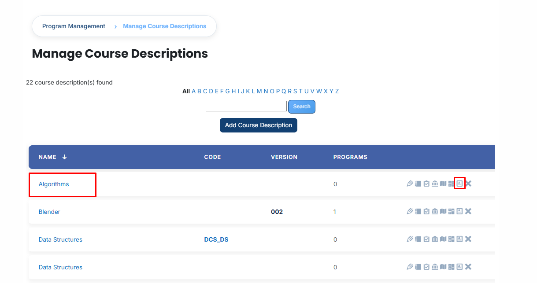This screenshot has width=537, height=283.
Task: Open the Data Structures course with code DCS_DS
Action: click(60, 239)
